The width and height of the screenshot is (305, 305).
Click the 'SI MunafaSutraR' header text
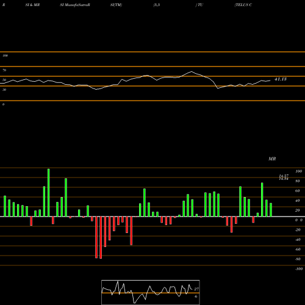(75, 5)
